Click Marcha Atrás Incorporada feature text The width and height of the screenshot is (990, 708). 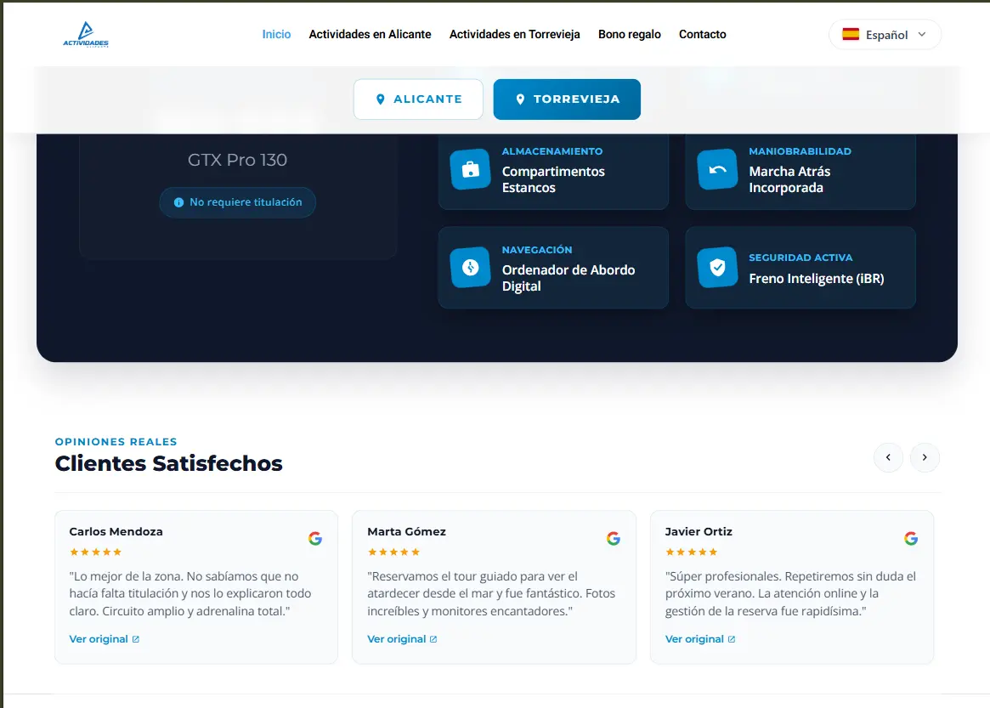[x=789, y=179]
